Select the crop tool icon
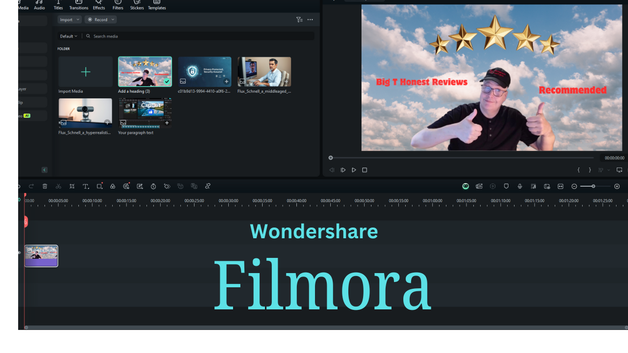The image size is (628, 353). pyautogui.click(x=72, y=186)
